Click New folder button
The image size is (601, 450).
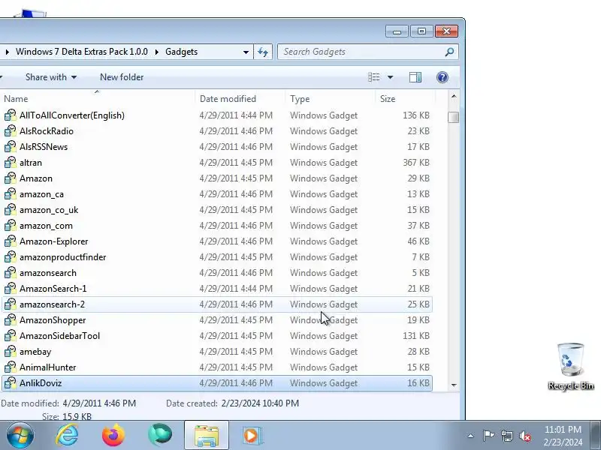122,77
